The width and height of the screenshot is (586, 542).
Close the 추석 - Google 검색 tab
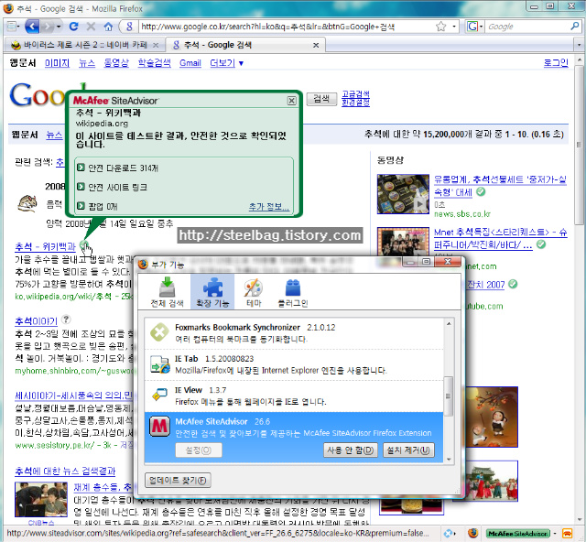coord(316,45)
